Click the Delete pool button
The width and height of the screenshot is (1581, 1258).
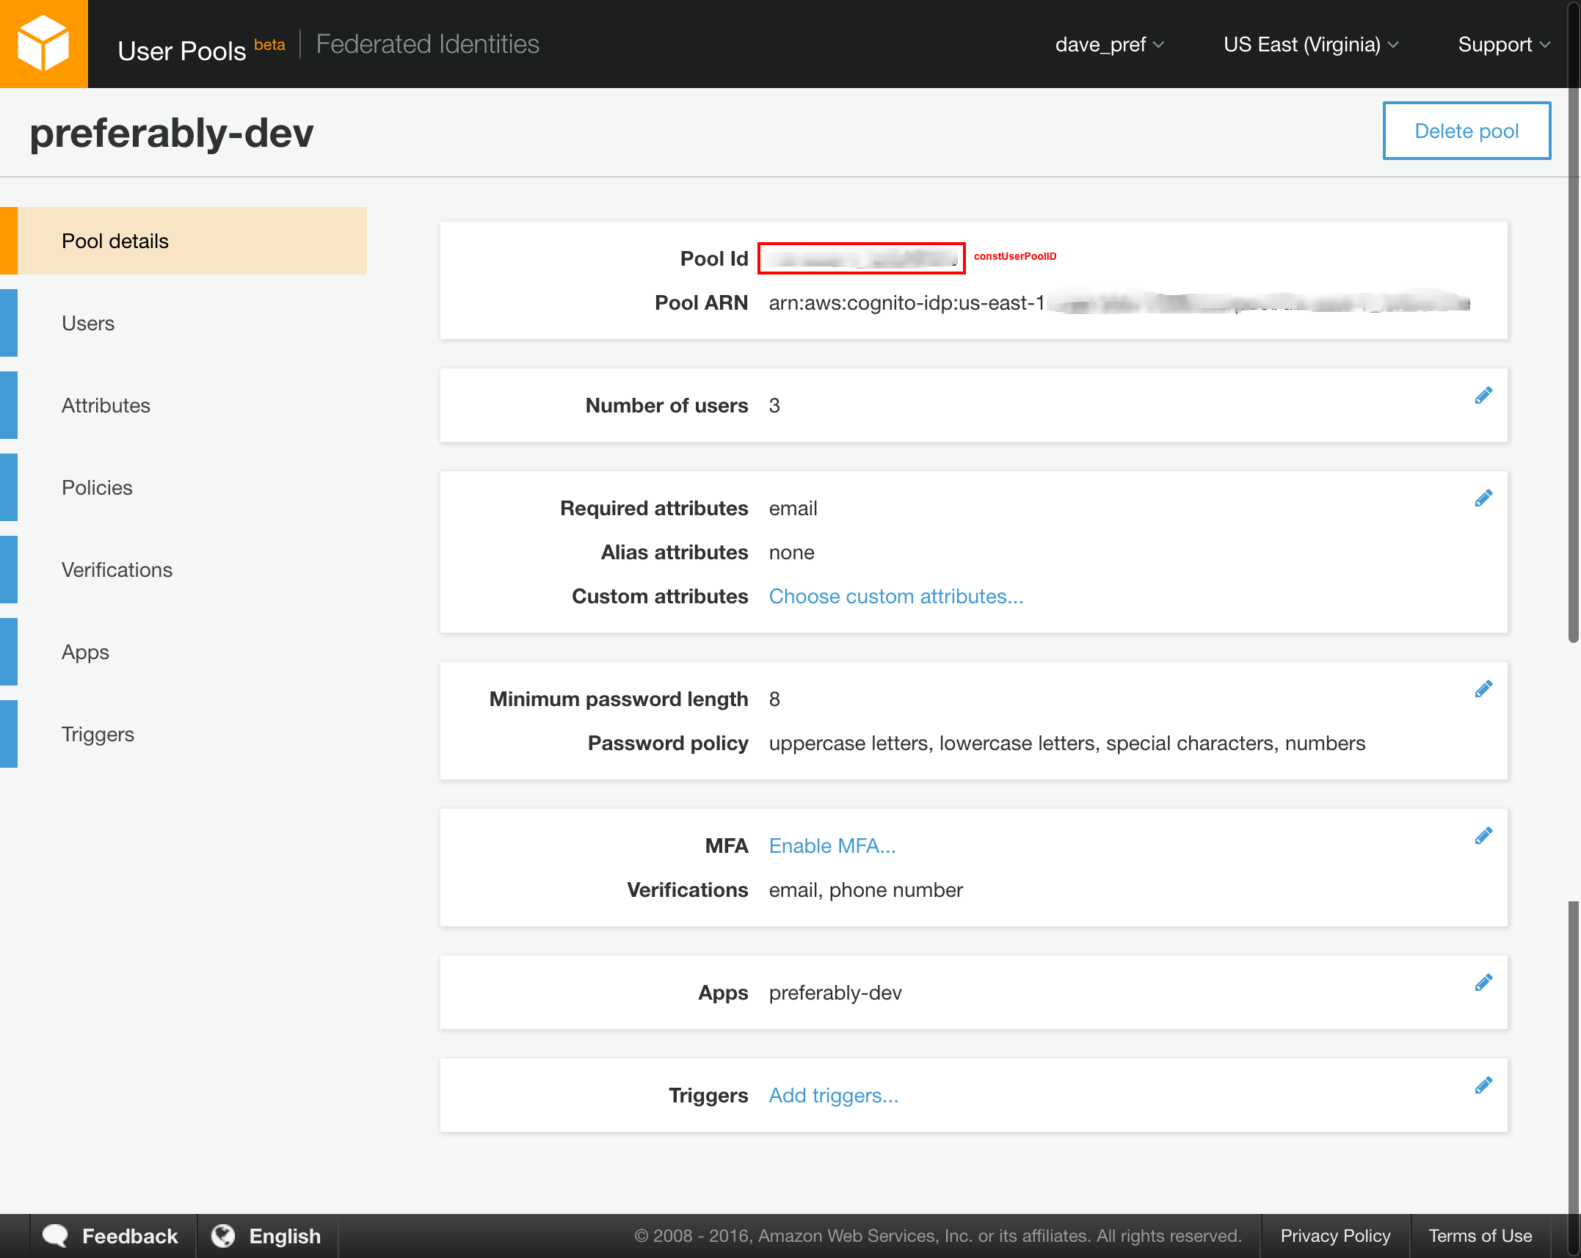(1466, 130)
